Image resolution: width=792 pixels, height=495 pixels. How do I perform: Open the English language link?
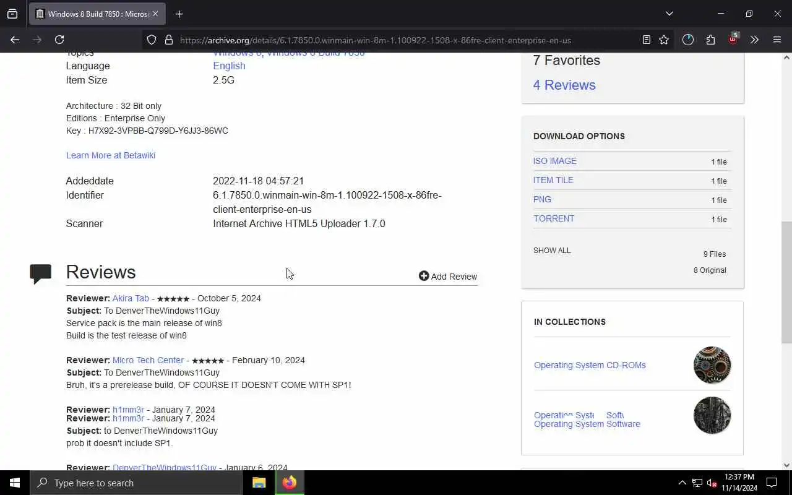pos(229,66)
